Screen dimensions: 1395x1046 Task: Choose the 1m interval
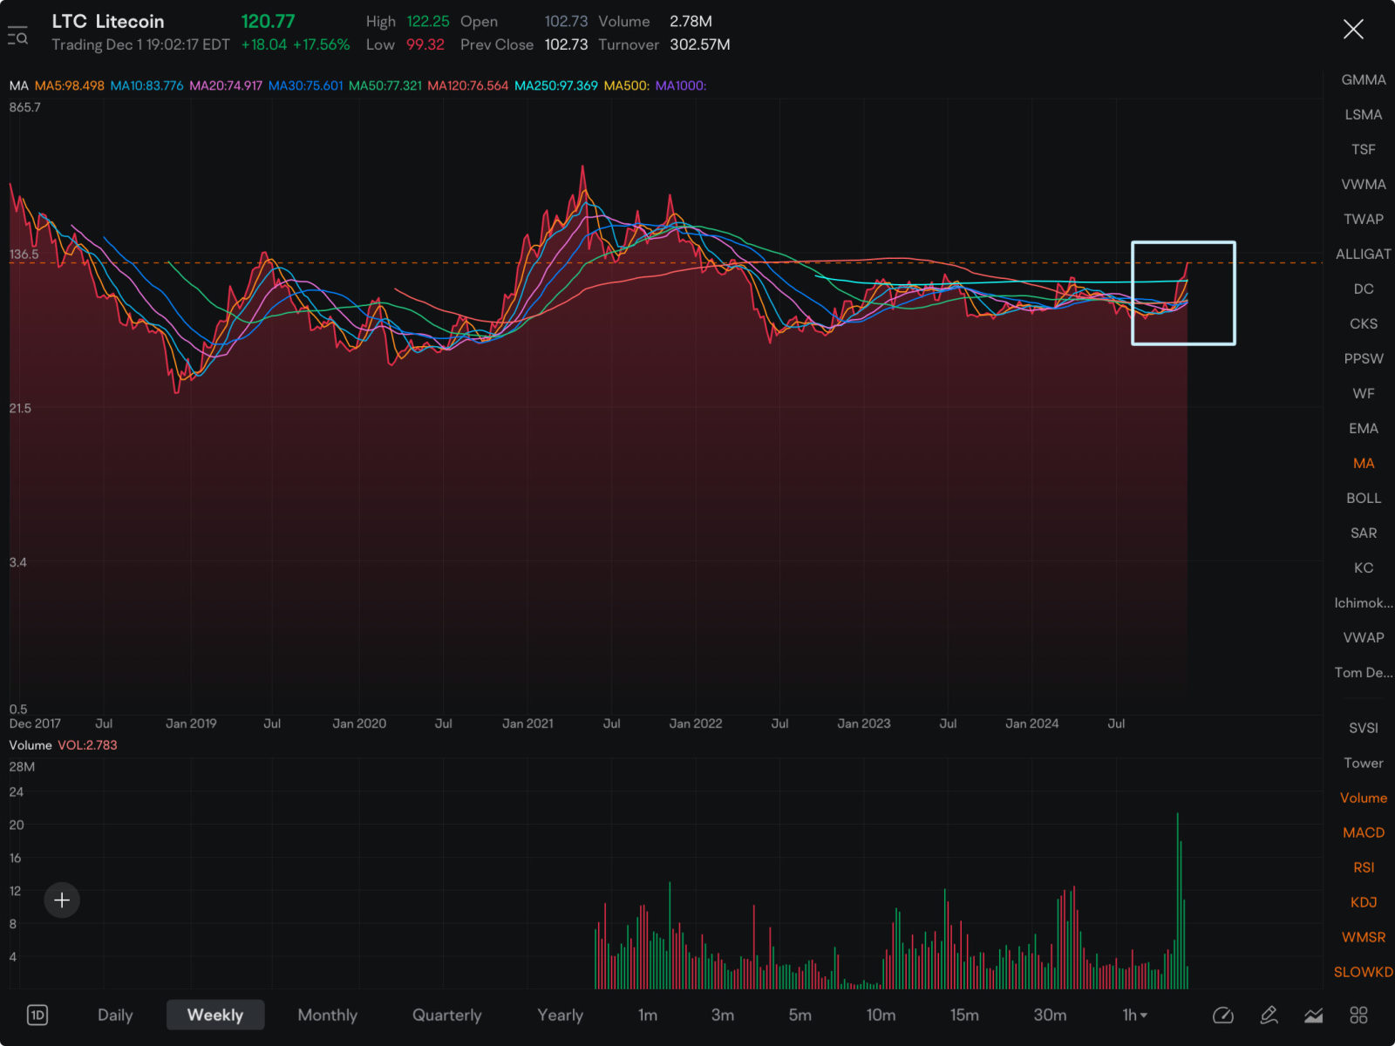coord(648,1015)
